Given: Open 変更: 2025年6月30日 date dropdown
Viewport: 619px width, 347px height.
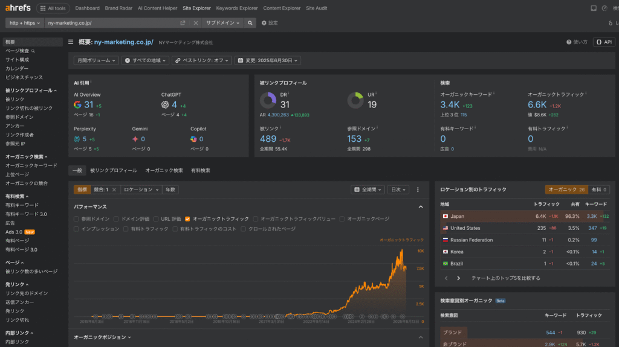Looking at the screenshot, I should [x=268, y=60].
